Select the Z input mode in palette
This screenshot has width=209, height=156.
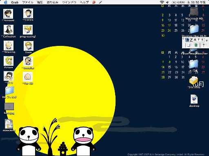click(x=191, y=40)
